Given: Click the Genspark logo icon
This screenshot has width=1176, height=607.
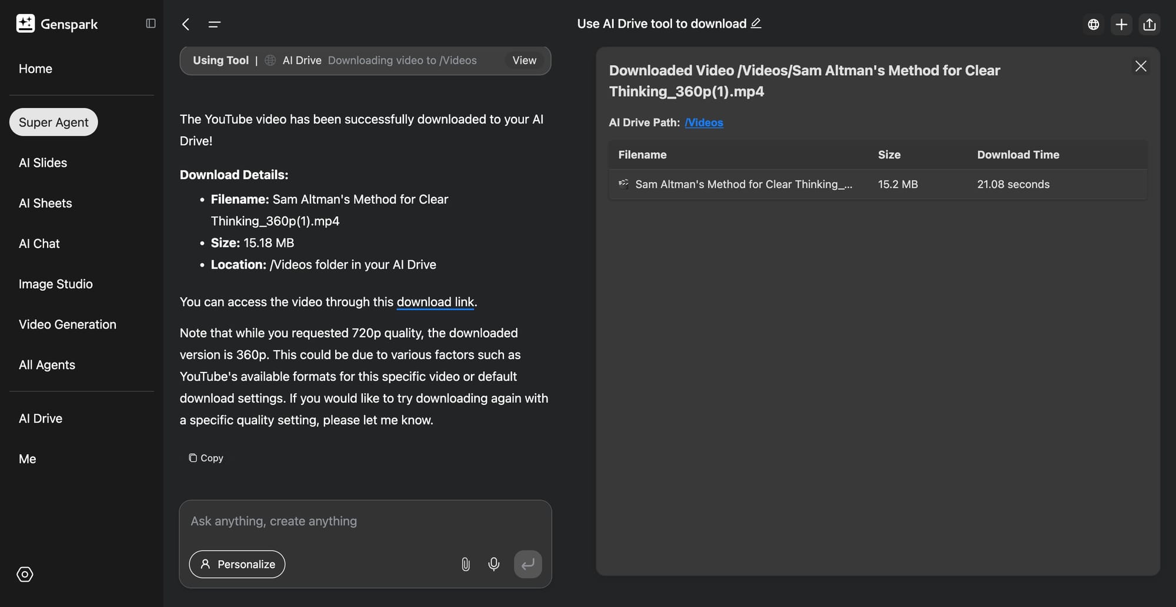Looking at the screenshot, I should click(25, 24).
